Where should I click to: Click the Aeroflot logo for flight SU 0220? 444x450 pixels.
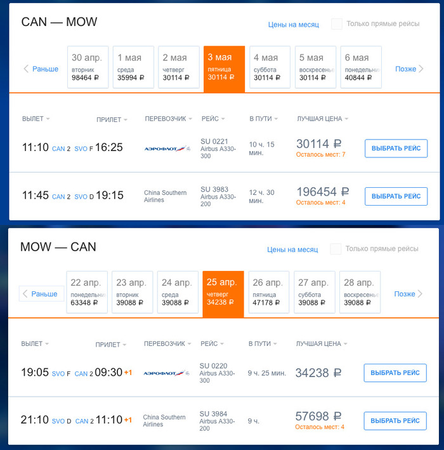coord(166,373)
